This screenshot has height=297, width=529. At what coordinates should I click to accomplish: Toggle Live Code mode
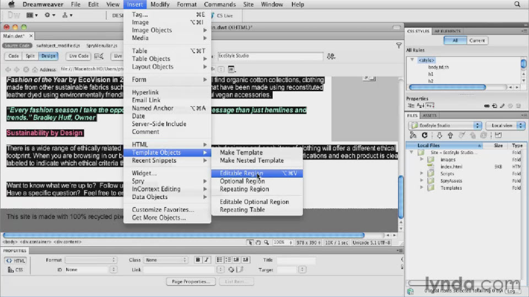coord(79,56)
